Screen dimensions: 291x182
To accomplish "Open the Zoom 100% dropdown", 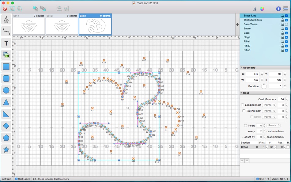I will pos(280,179).
